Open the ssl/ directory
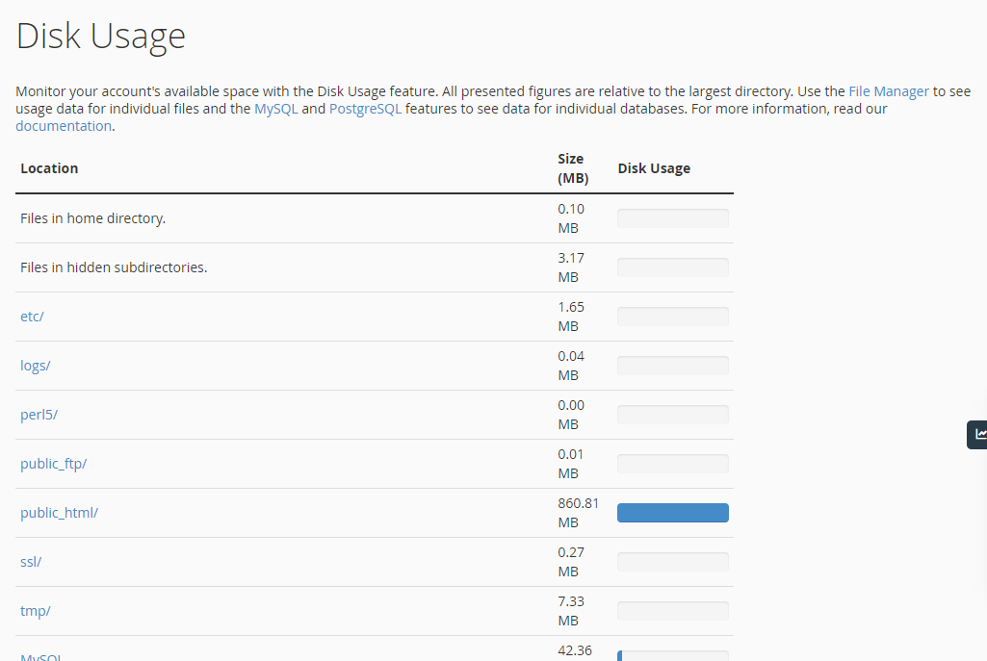 tap(30, 561)
